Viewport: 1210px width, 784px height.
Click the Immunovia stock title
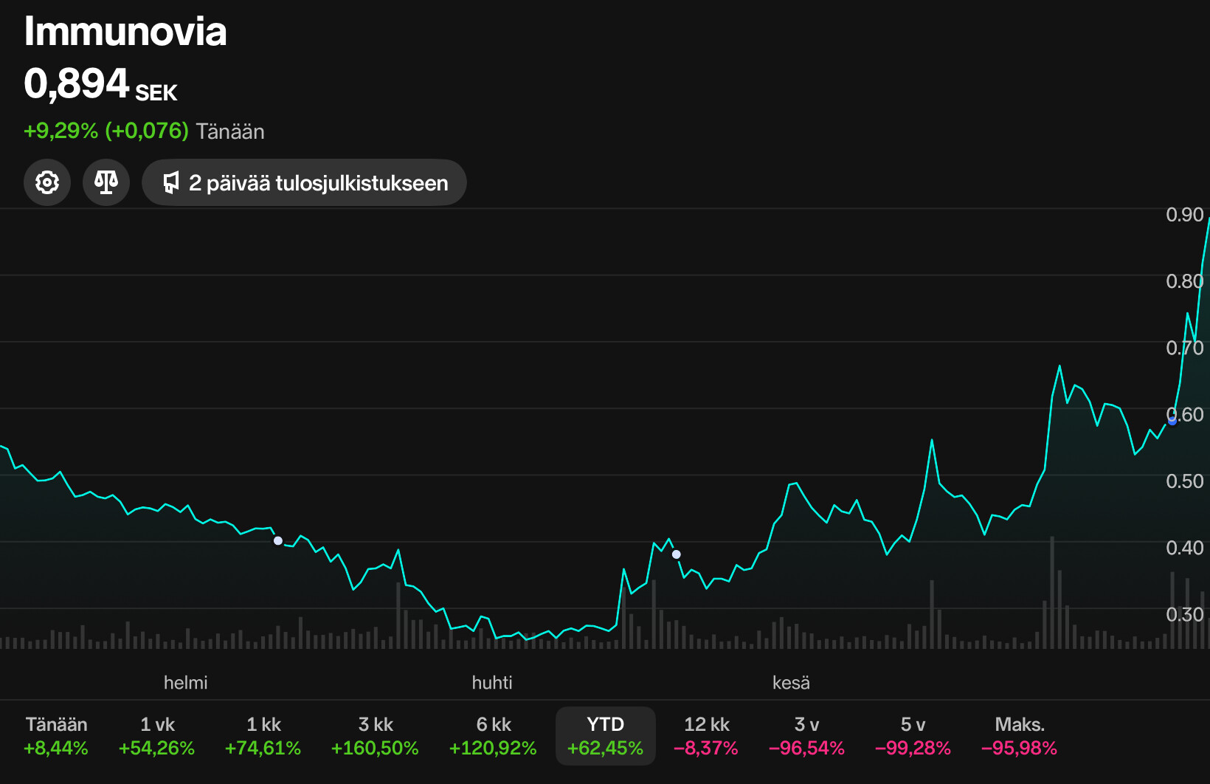pyautogui.click(x=125, y=32)
